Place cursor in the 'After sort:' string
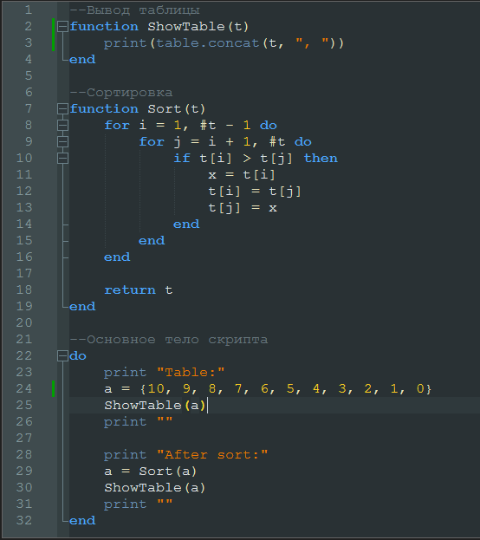The image size is (480, 540). tap(211, 454)
